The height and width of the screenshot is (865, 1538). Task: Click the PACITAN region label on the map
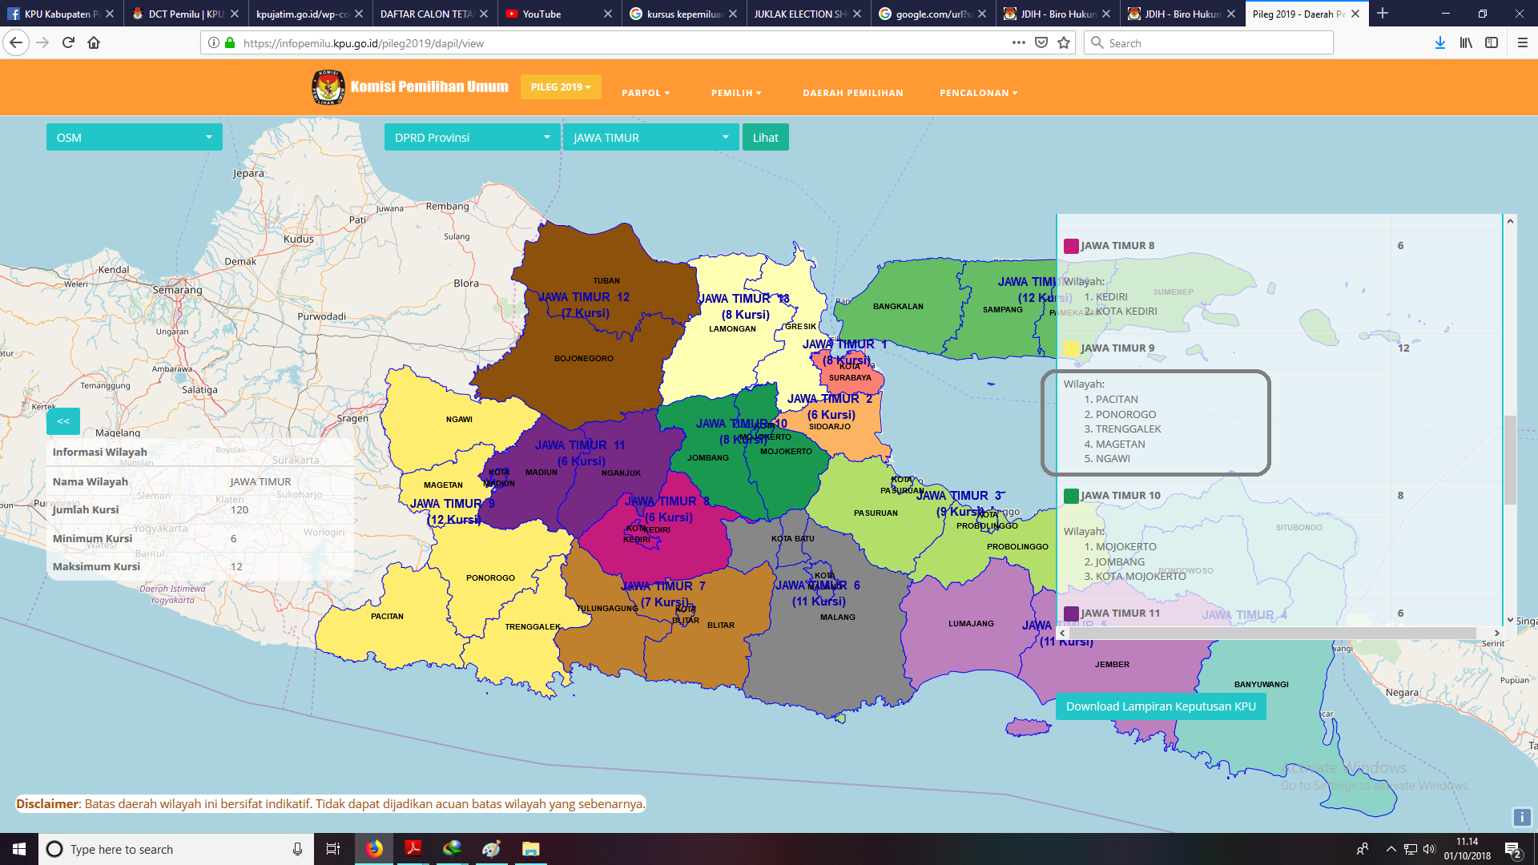(387, 617)
